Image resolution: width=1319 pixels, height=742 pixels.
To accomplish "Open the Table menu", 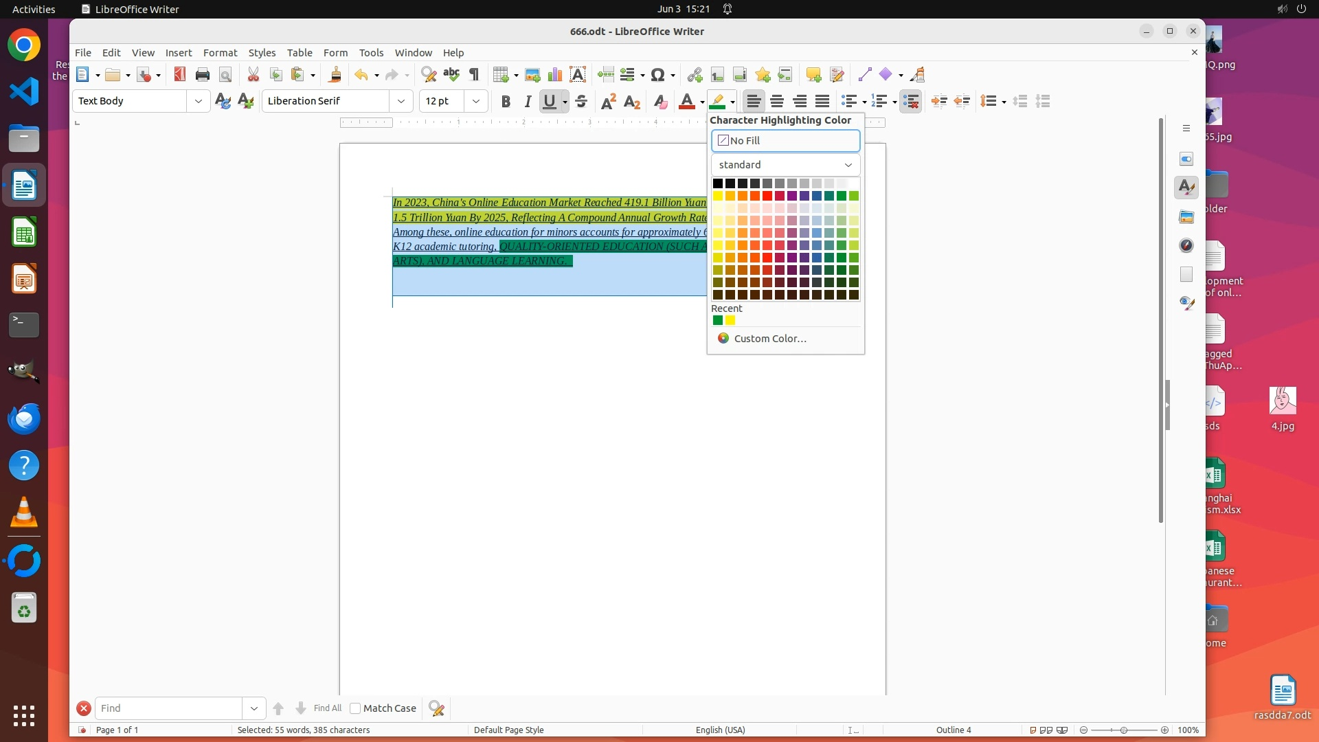I will click(x=299, y=53).
